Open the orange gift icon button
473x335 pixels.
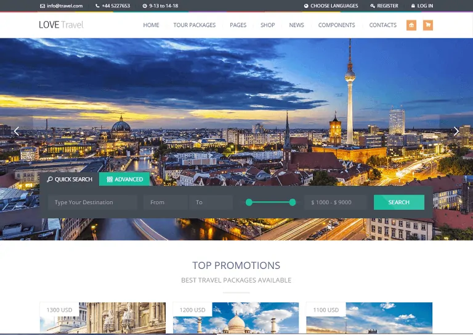click(x=411, y=25)
